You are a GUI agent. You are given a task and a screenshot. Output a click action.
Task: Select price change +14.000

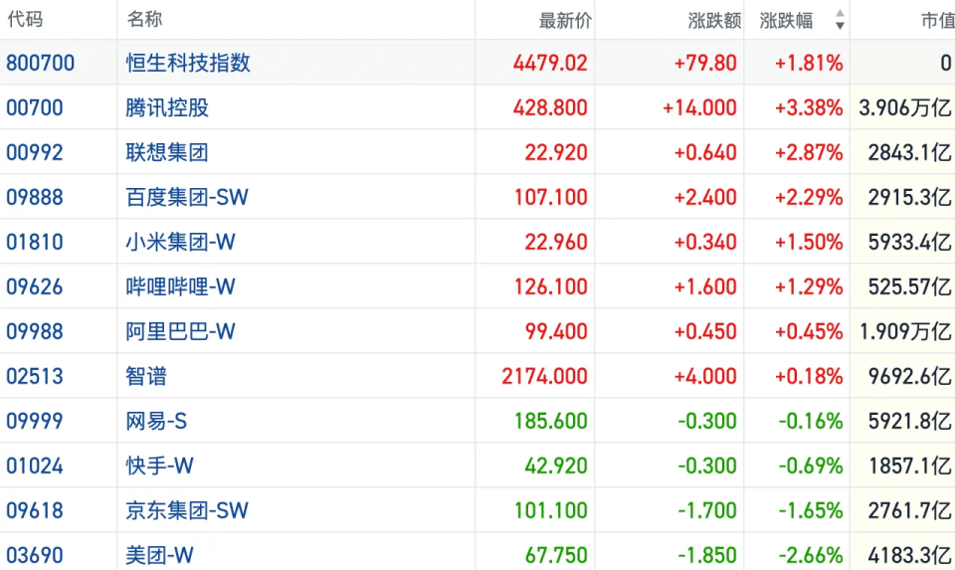click(699, 107)
